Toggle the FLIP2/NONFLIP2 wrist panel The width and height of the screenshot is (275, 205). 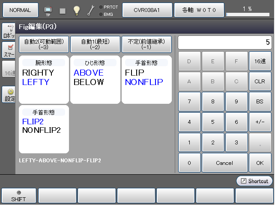click(44, 129)
